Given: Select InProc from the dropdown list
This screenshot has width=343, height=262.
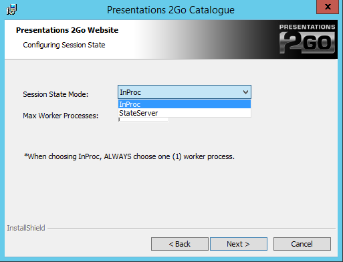Looking at the screenshot, I should coord(185,104).
